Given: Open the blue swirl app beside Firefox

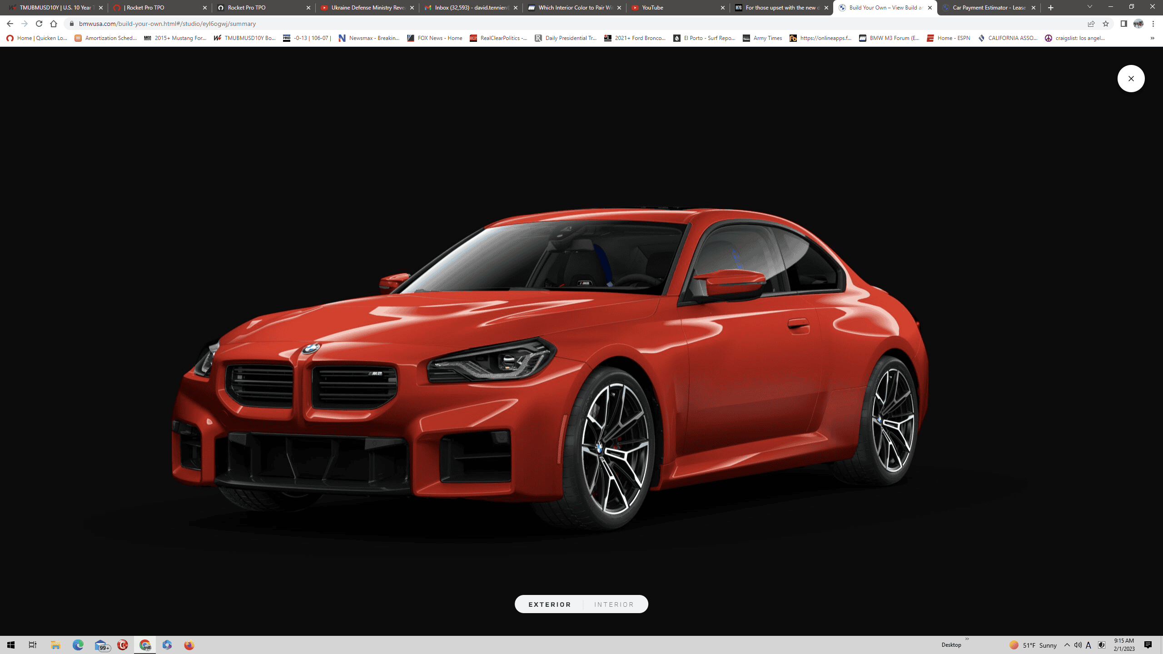Looking at the screenshot, I should [167, 645].
